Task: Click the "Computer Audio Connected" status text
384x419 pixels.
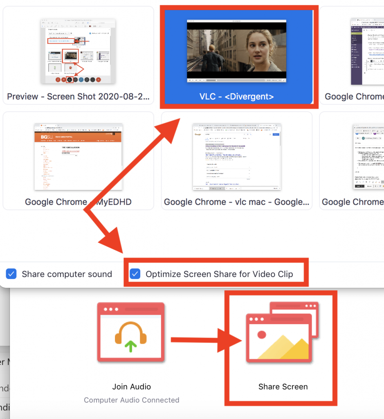Action: [x=131, y=400]
